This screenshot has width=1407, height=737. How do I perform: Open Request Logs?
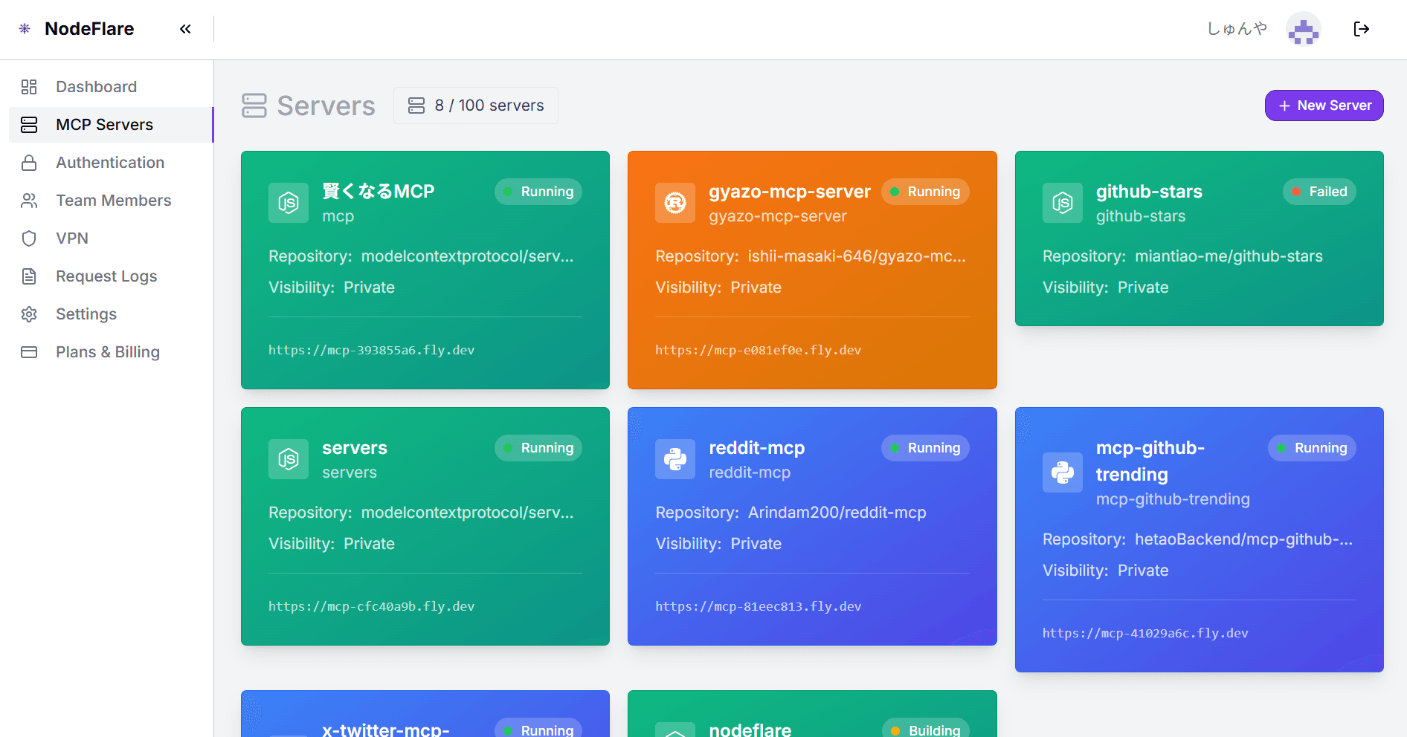(112, 276)
